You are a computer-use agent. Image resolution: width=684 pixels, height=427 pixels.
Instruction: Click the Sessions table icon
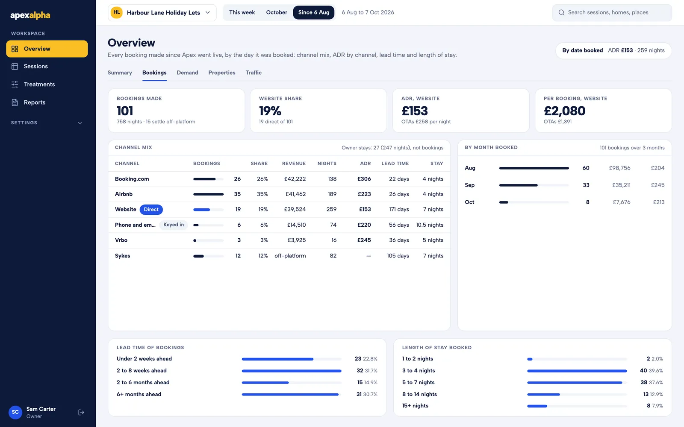(15, 67)
